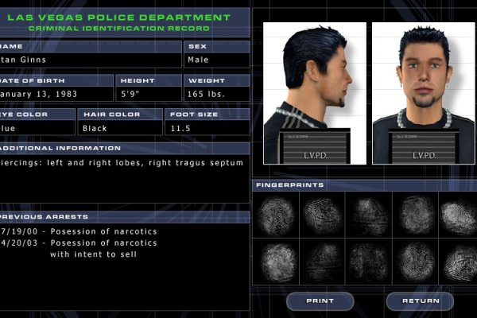Screen dimensions: 477x318
Task: Select the Height field showing 5'9"
Action: coord(149,95)
